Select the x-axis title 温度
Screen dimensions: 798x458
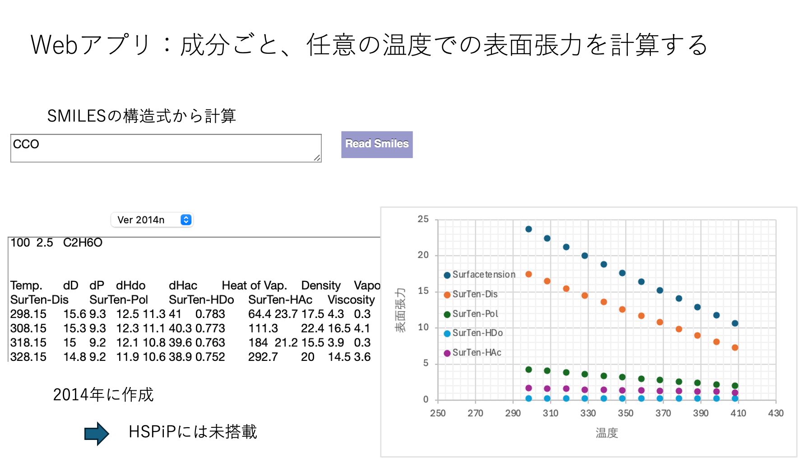click(607, 433)
